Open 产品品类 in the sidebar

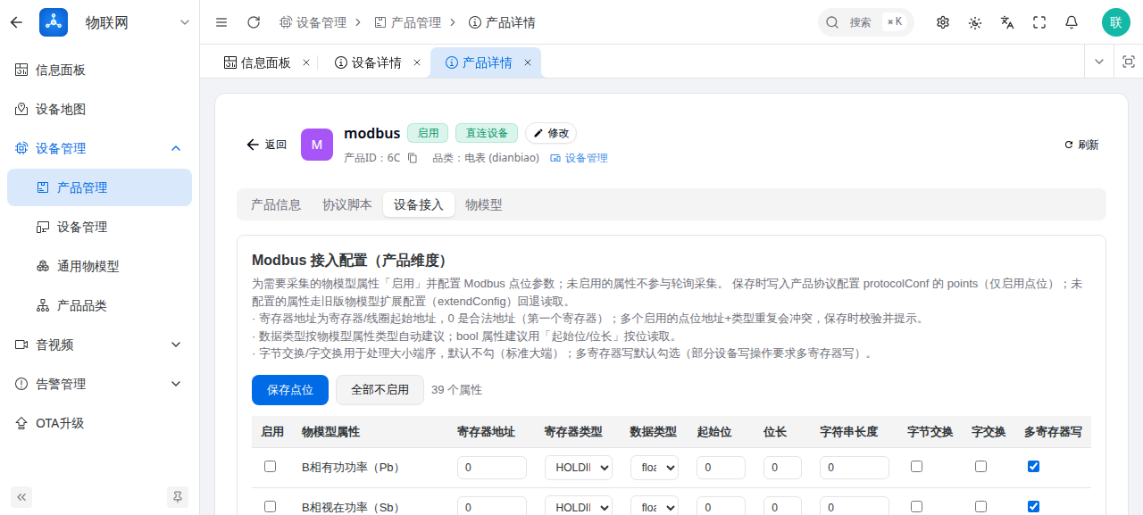(99, 305)
